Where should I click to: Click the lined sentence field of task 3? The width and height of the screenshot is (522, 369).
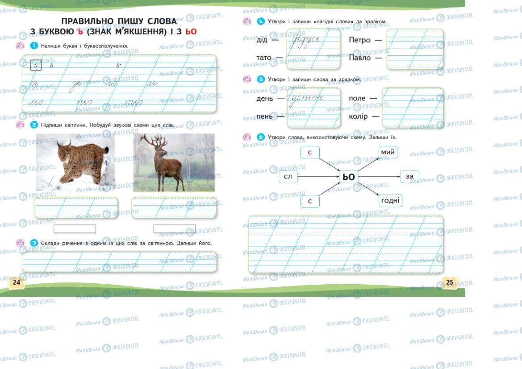tap(120, 262)
